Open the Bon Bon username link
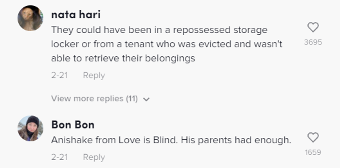Viewport: 340px width, 168px height. (x=73, y=124)
